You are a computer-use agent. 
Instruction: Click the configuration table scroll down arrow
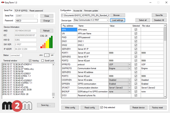(x=165, y=97)
